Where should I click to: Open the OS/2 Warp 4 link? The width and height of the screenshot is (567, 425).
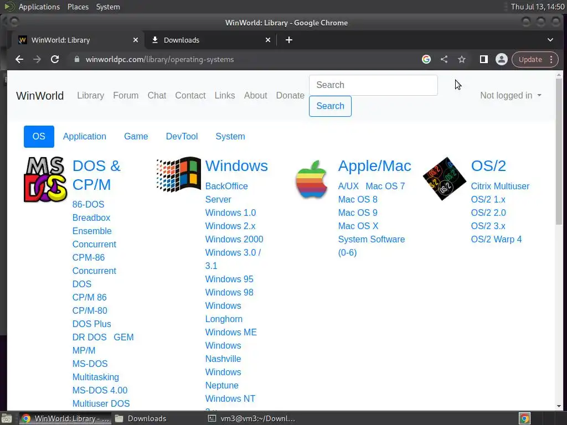pos(496,240)
